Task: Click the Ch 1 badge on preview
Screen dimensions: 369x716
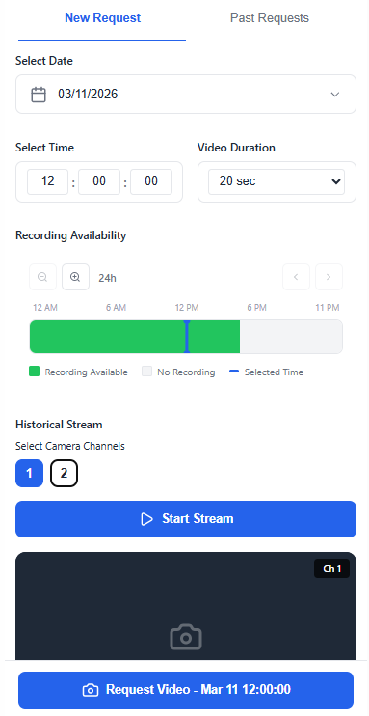Action: (x=332, y=568)
